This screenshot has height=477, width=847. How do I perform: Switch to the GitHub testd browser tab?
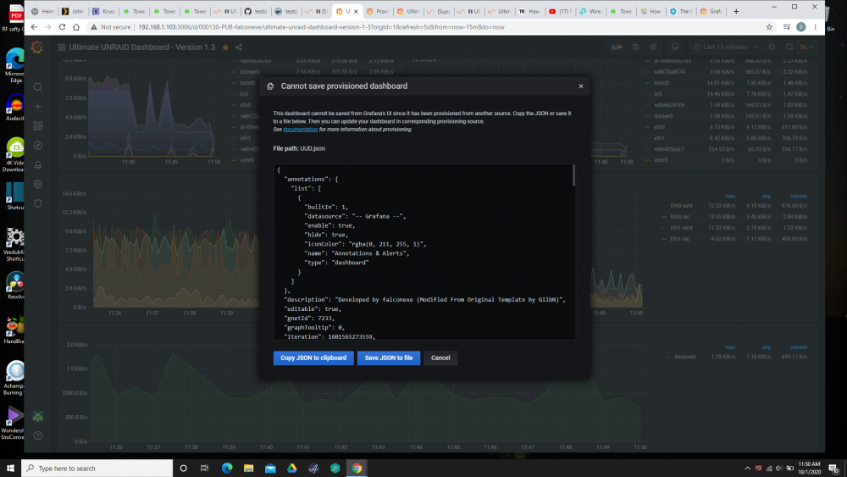pos(256,11)
